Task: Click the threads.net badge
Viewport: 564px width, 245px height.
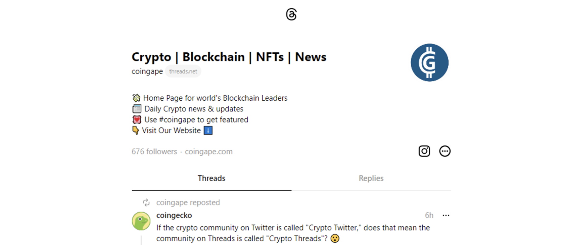Action: [183, 71]
